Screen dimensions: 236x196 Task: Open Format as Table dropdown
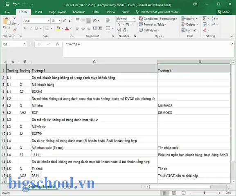click(153, 24)
